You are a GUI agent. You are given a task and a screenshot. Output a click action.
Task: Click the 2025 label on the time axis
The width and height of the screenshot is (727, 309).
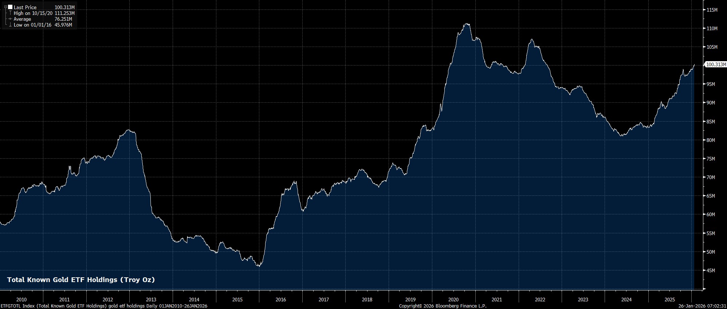click(x=669, y=300)
